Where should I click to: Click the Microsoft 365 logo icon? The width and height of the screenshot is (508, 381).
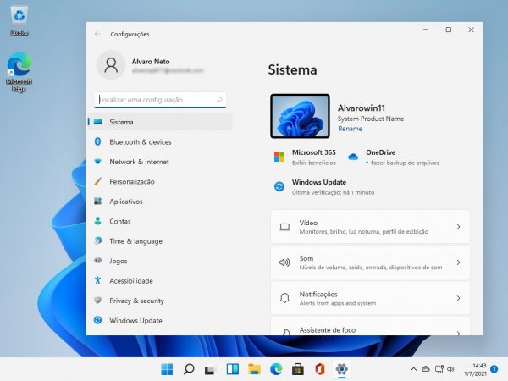click(279, 157)
